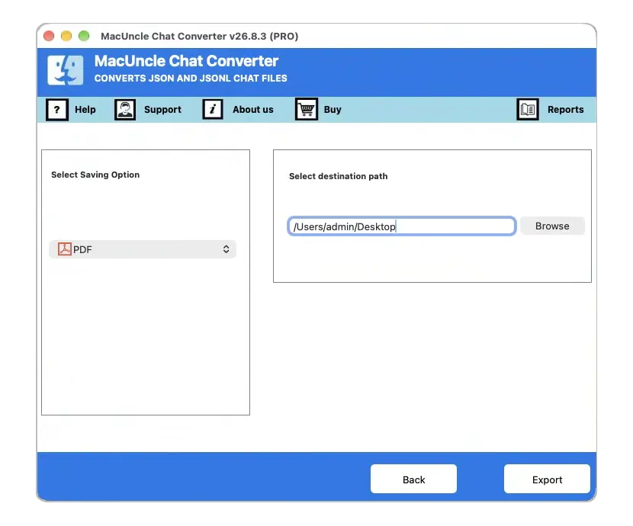
Task: Click the Browse button
Action: pyautogui.click(x=552, y=226)
